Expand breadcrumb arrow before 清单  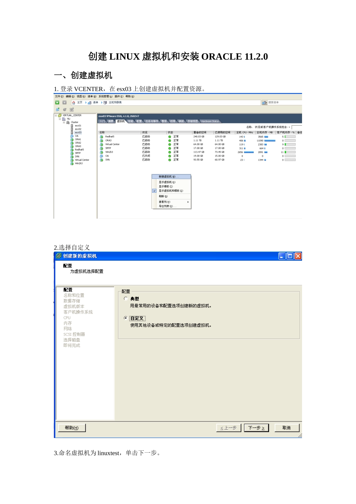pos(86,102)
